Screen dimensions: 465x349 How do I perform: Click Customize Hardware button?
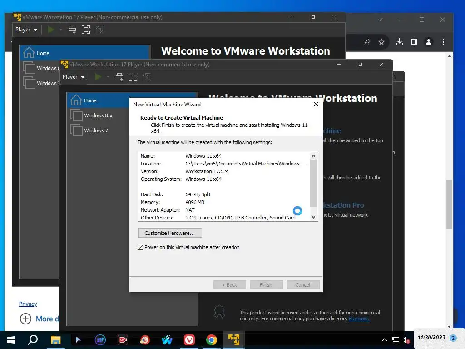[170, 233]
